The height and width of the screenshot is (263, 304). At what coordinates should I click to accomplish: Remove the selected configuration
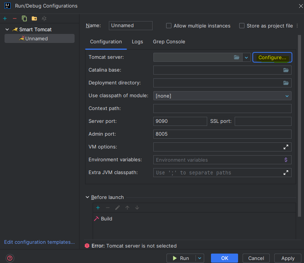click(x=15, y=18)
